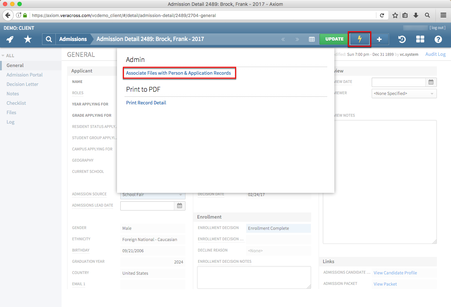
Task: Open the search magnifier icon
Action: [x=49, y=39]
